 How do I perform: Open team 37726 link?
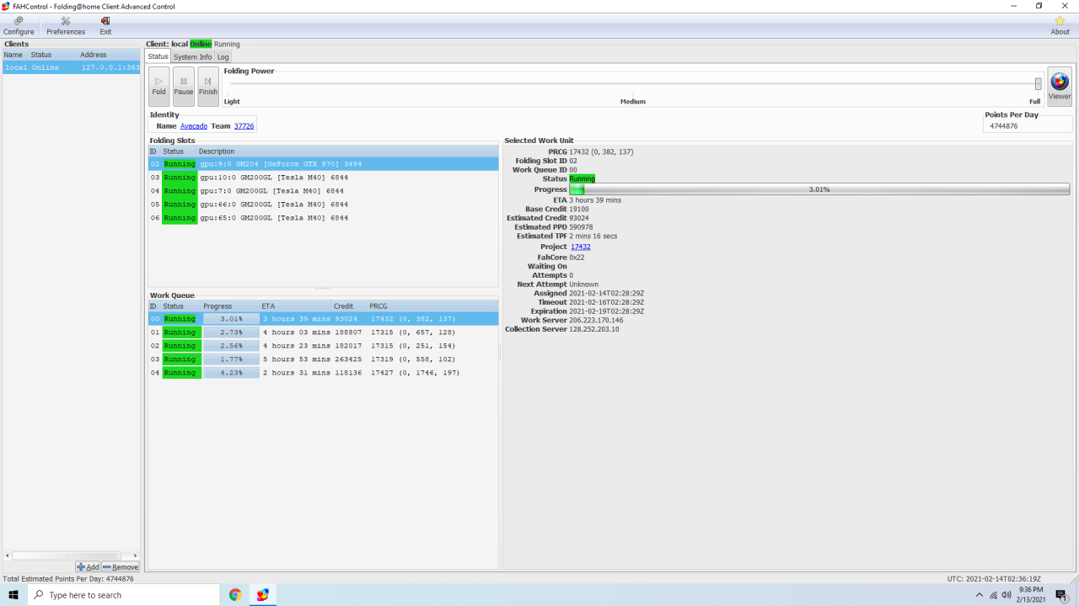click(244, 126)
